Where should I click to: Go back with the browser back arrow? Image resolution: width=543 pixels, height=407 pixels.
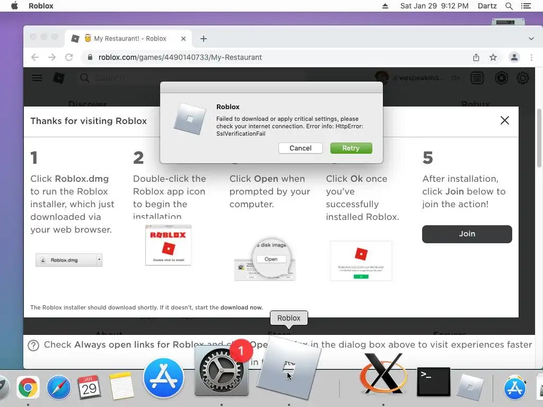(35, 57)
